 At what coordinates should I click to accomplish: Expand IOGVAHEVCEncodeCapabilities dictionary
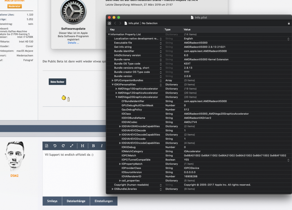pos(120,143)
